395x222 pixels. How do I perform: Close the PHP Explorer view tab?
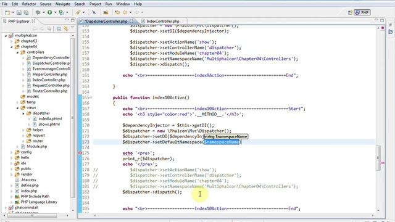[33, 21]
